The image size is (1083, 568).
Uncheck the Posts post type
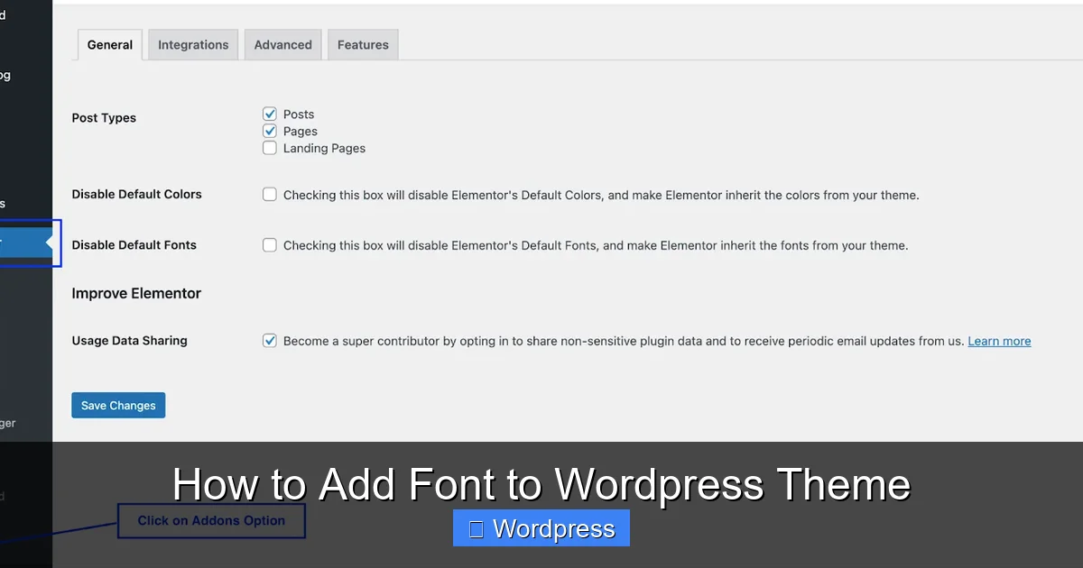[x=270, y=114]
